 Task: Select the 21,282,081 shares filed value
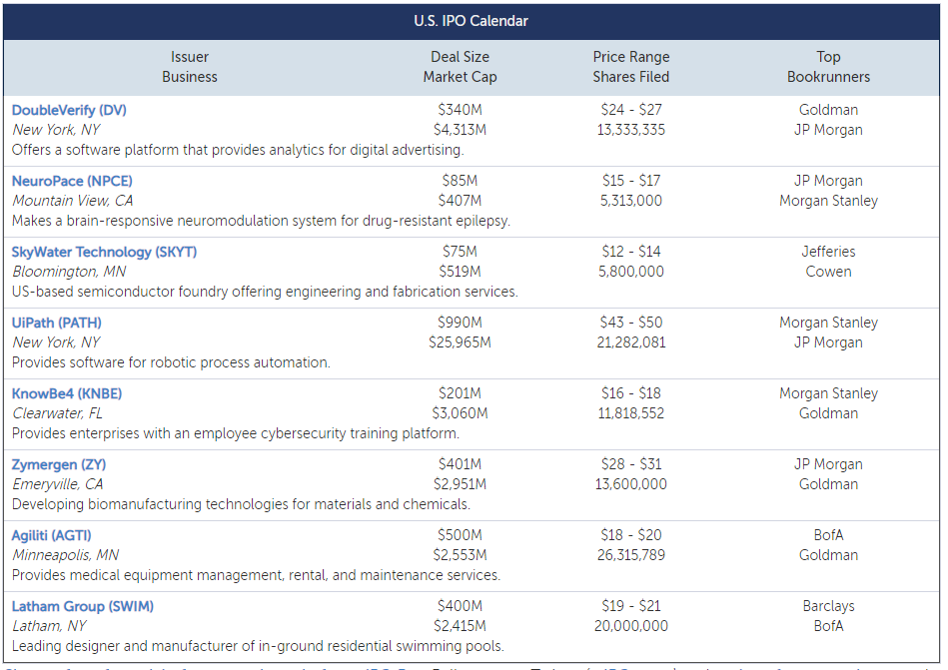pos(631,342)
